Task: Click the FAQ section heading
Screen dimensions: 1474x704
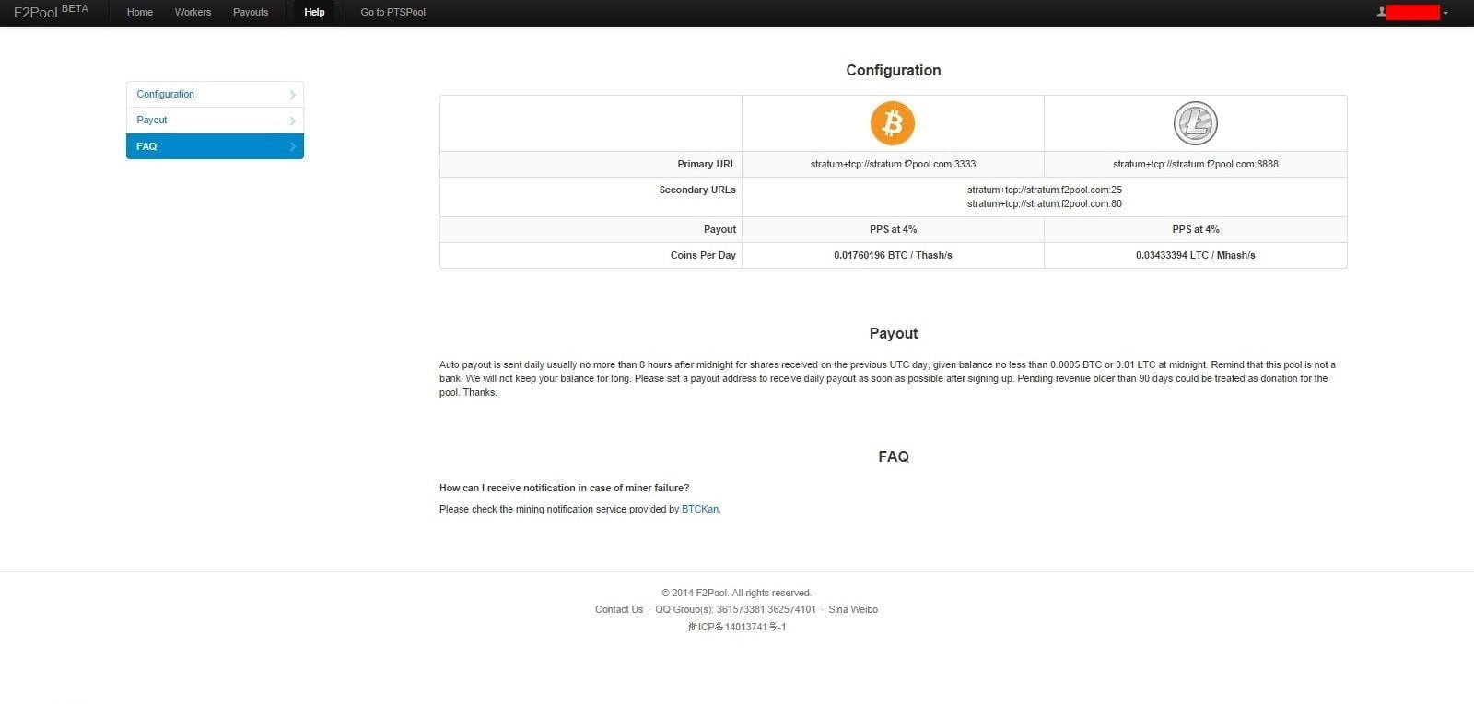Action: point(894,456)
